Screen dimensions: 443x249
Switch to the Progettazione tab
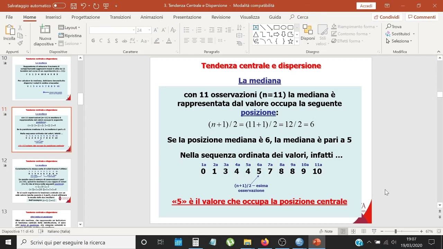point(85,17)
